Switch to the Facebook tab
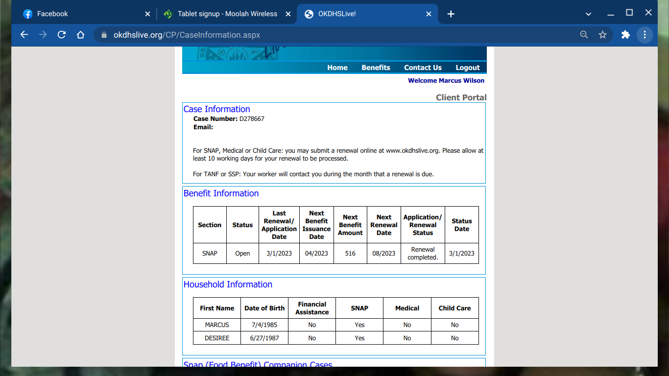Viewport: 669px width, 376px height. pyautogui.click(x=88, y=14)
